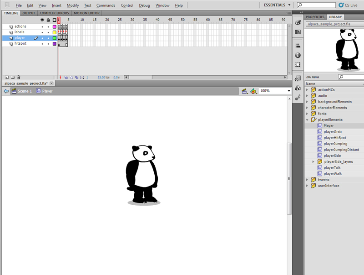Open the Color panel palette icon
Viewport: 364px width, 275px height.
point(298,22)
